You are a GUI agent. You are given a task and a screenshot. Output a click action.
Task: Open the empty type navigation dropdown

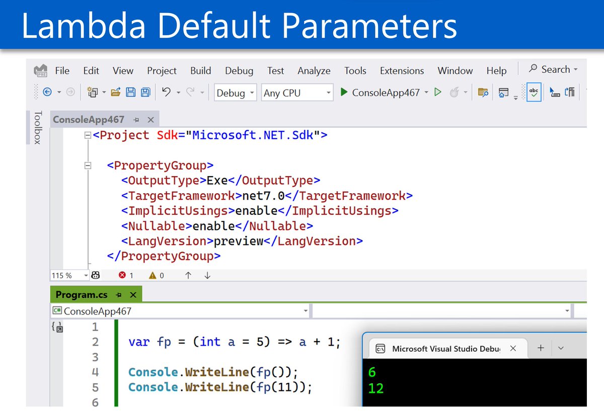[x=442, y=311]
